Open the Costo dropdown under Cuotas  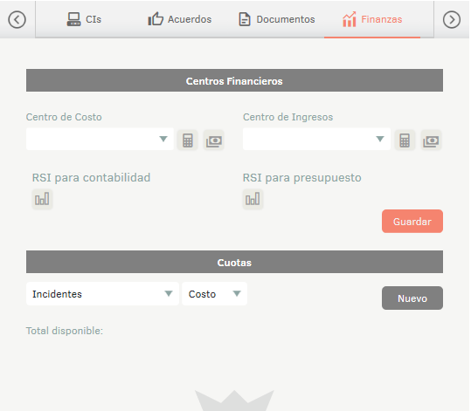214,294
